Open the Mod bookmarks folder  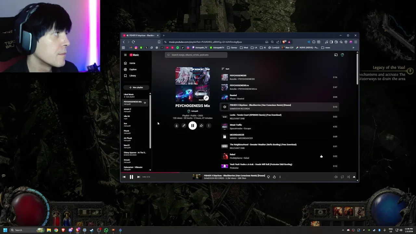pyautogui.click(x=244, y=48)
